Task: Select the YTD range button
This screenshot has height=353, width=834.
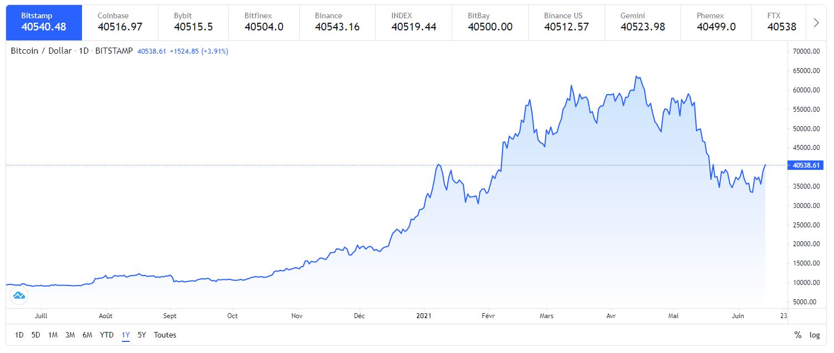Action: [x=106, y=335]
